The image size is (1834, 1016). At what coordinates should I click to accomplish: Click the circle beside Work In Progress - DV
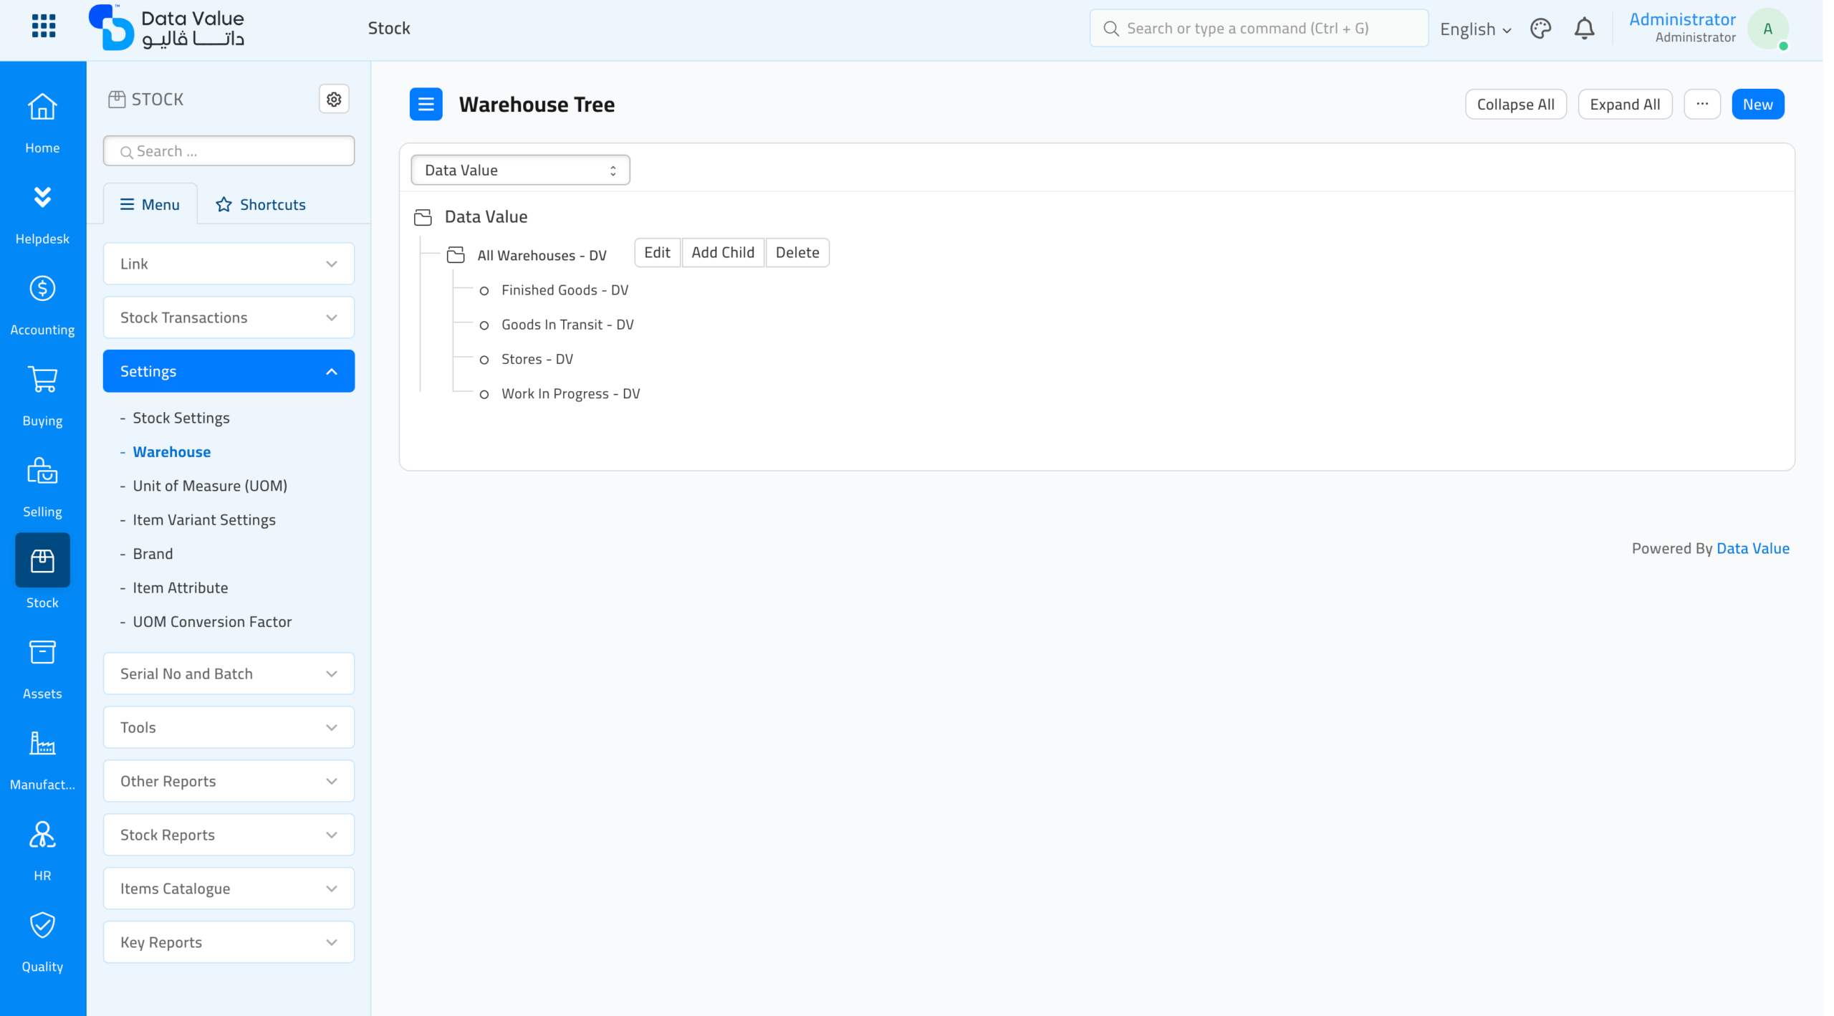484,394
